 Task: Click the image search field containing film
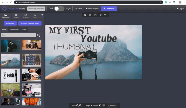(18, 35)
